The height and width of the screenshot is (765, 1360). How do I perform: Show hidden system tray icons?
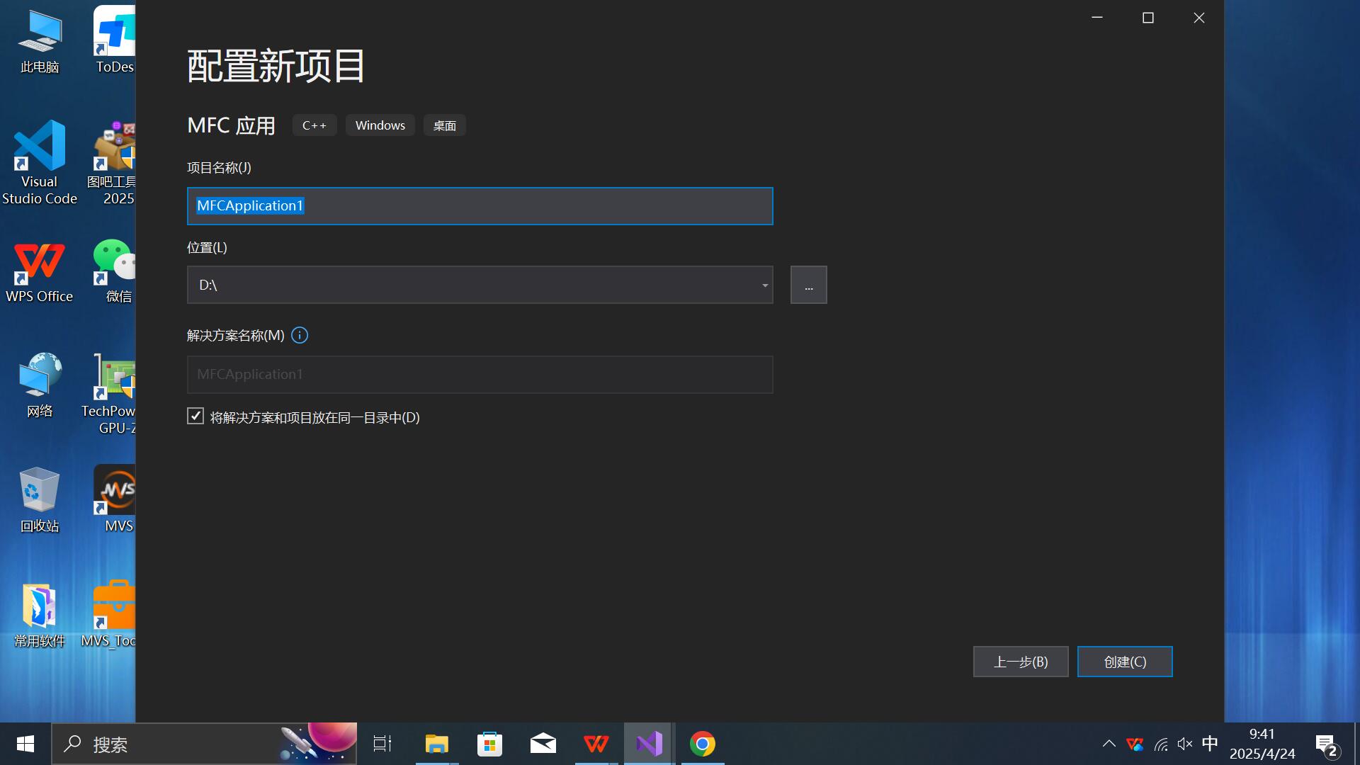[1109, 744]
